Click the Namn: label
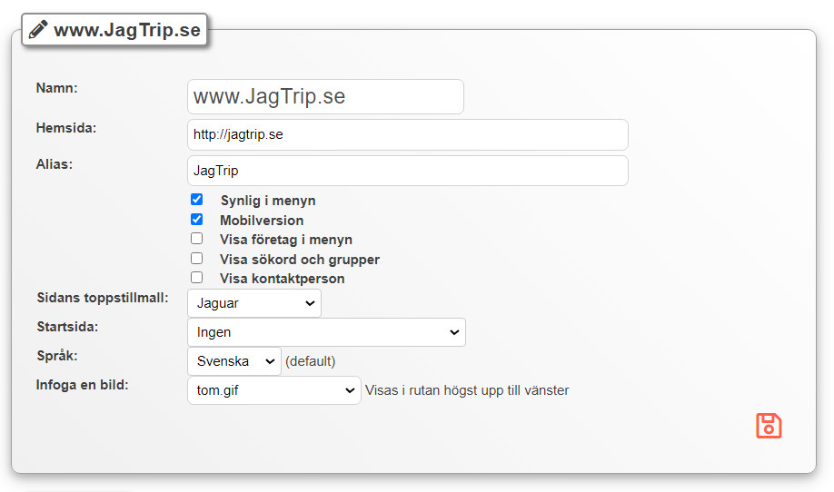834x492 pixels. point(57,88)
